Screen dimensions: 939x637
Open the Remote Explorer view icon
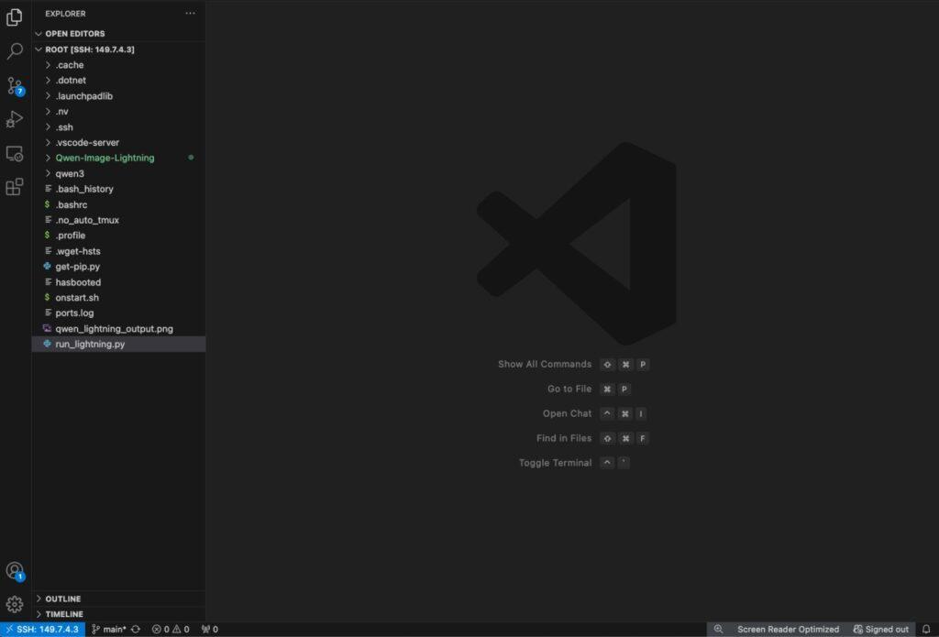click(x=15, y=154)
